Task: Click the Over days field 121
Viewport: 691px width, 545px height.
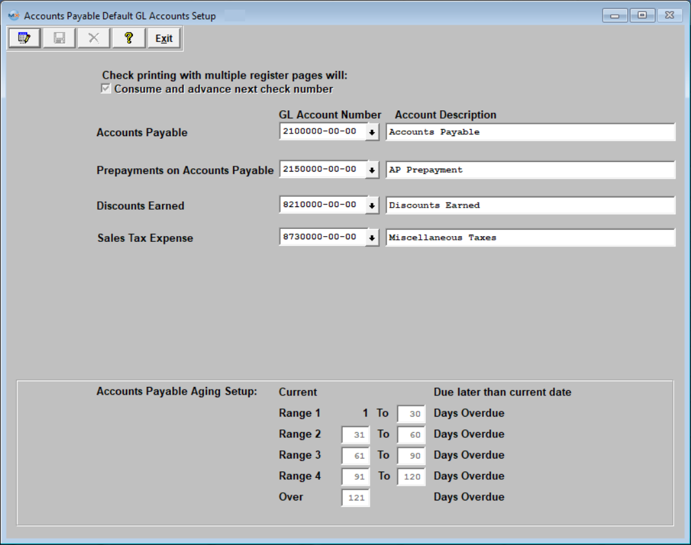Action: click(x=356, y=498)
